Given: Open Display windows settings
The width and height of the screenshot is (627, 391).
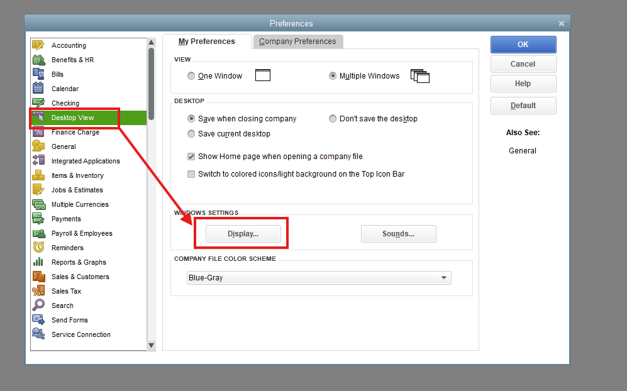Looking at the screenshot, I should tap(243, 234).
